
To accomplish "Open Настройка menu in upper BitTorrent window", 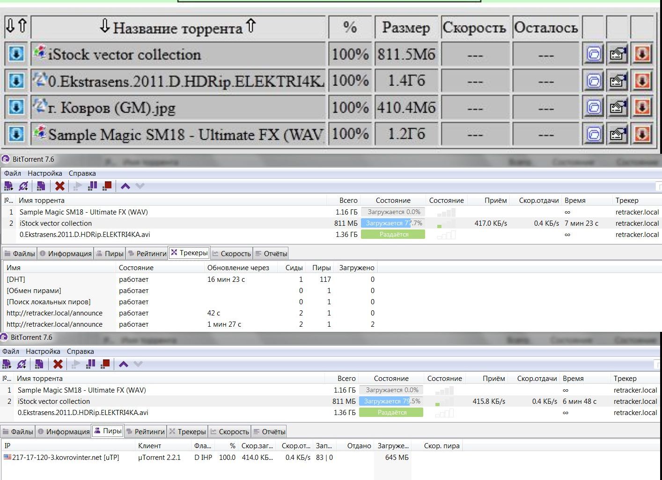I will click(x=45, y=173).
